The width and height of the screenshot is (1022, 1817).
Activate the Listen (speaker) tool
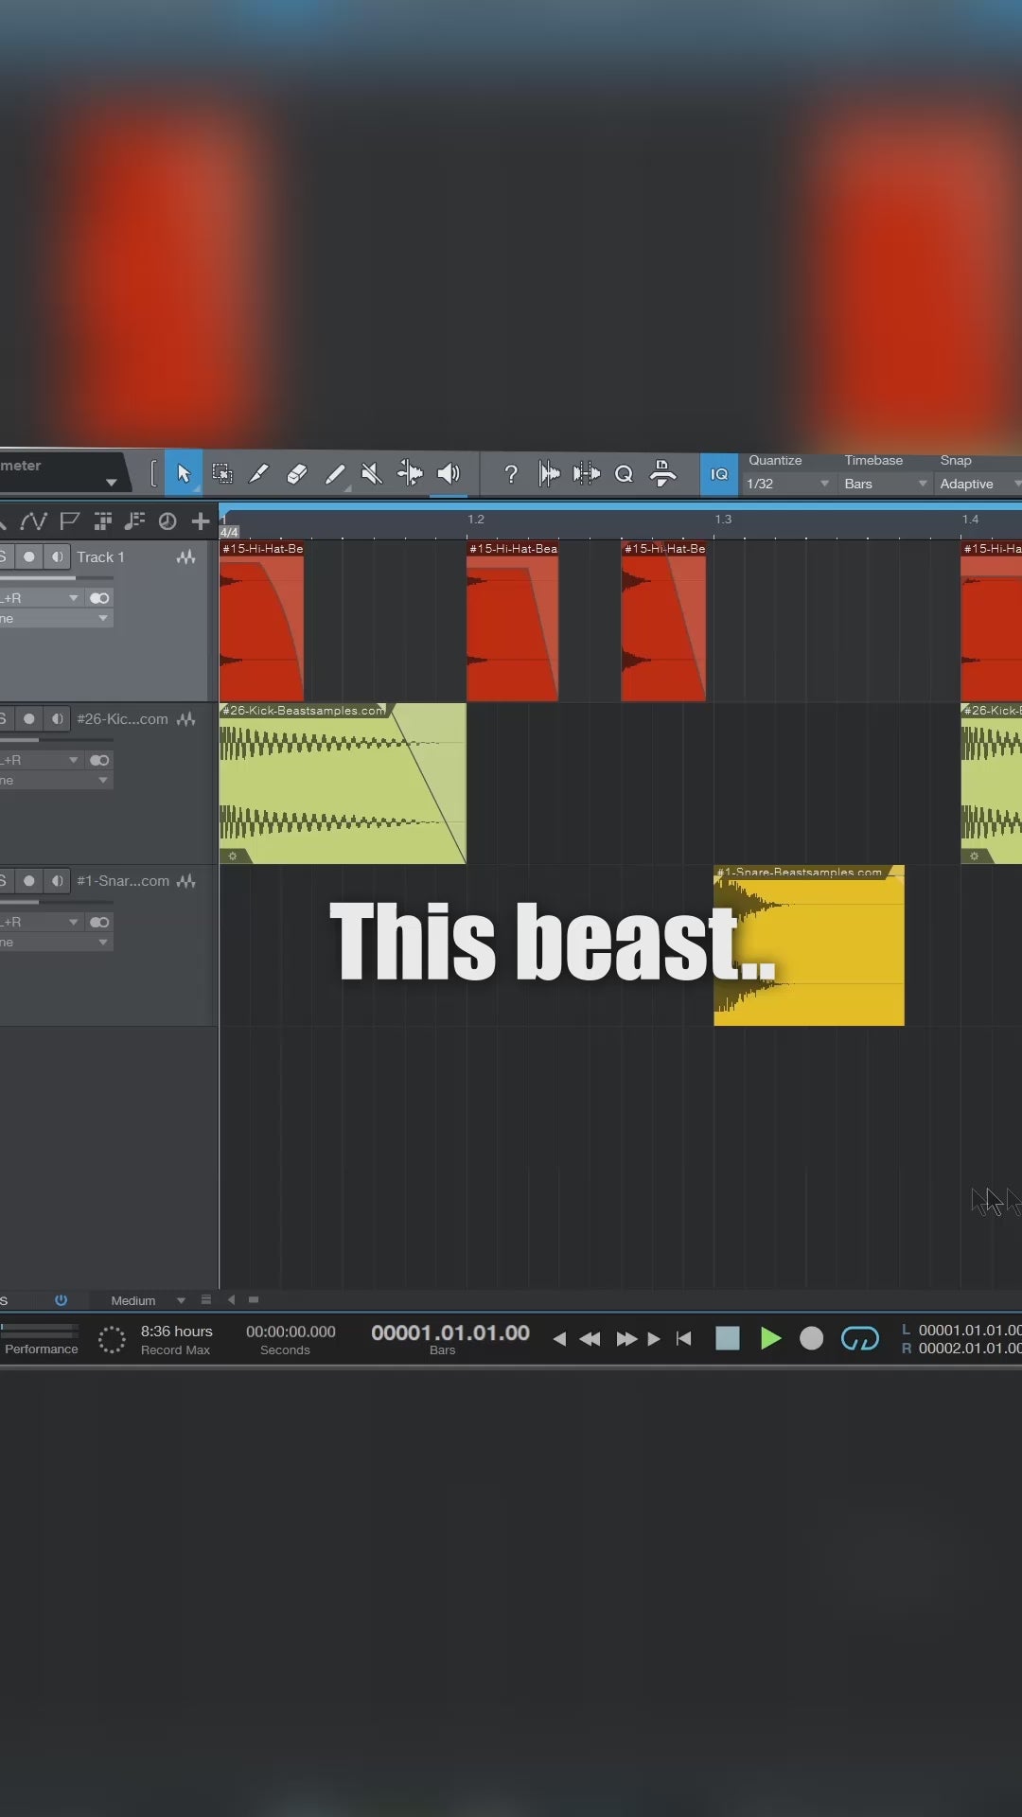point(449,473)
